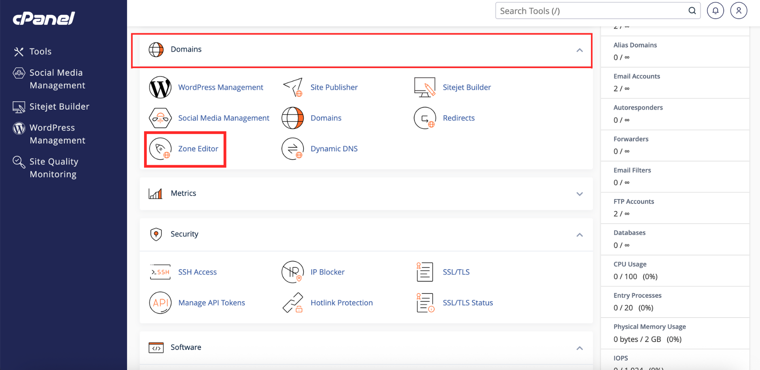Open the SSH Access link

click(x=198, y=272)
